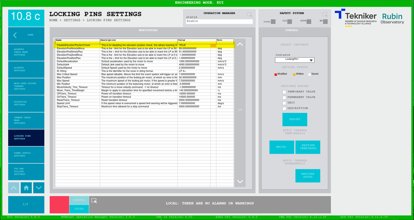Select the DisableElevationPsotionCheck row
The width and height of the screenshot is (414, 220).
coord(144,45)
